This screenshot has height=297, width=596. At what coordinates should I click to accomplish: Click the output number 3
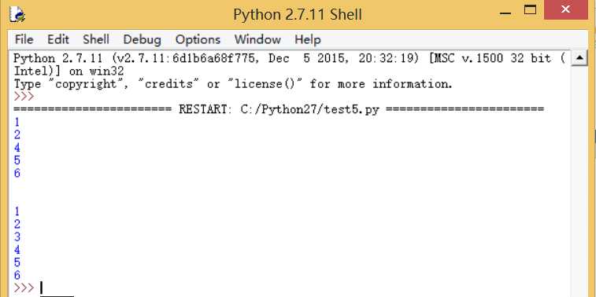[17, 237]
